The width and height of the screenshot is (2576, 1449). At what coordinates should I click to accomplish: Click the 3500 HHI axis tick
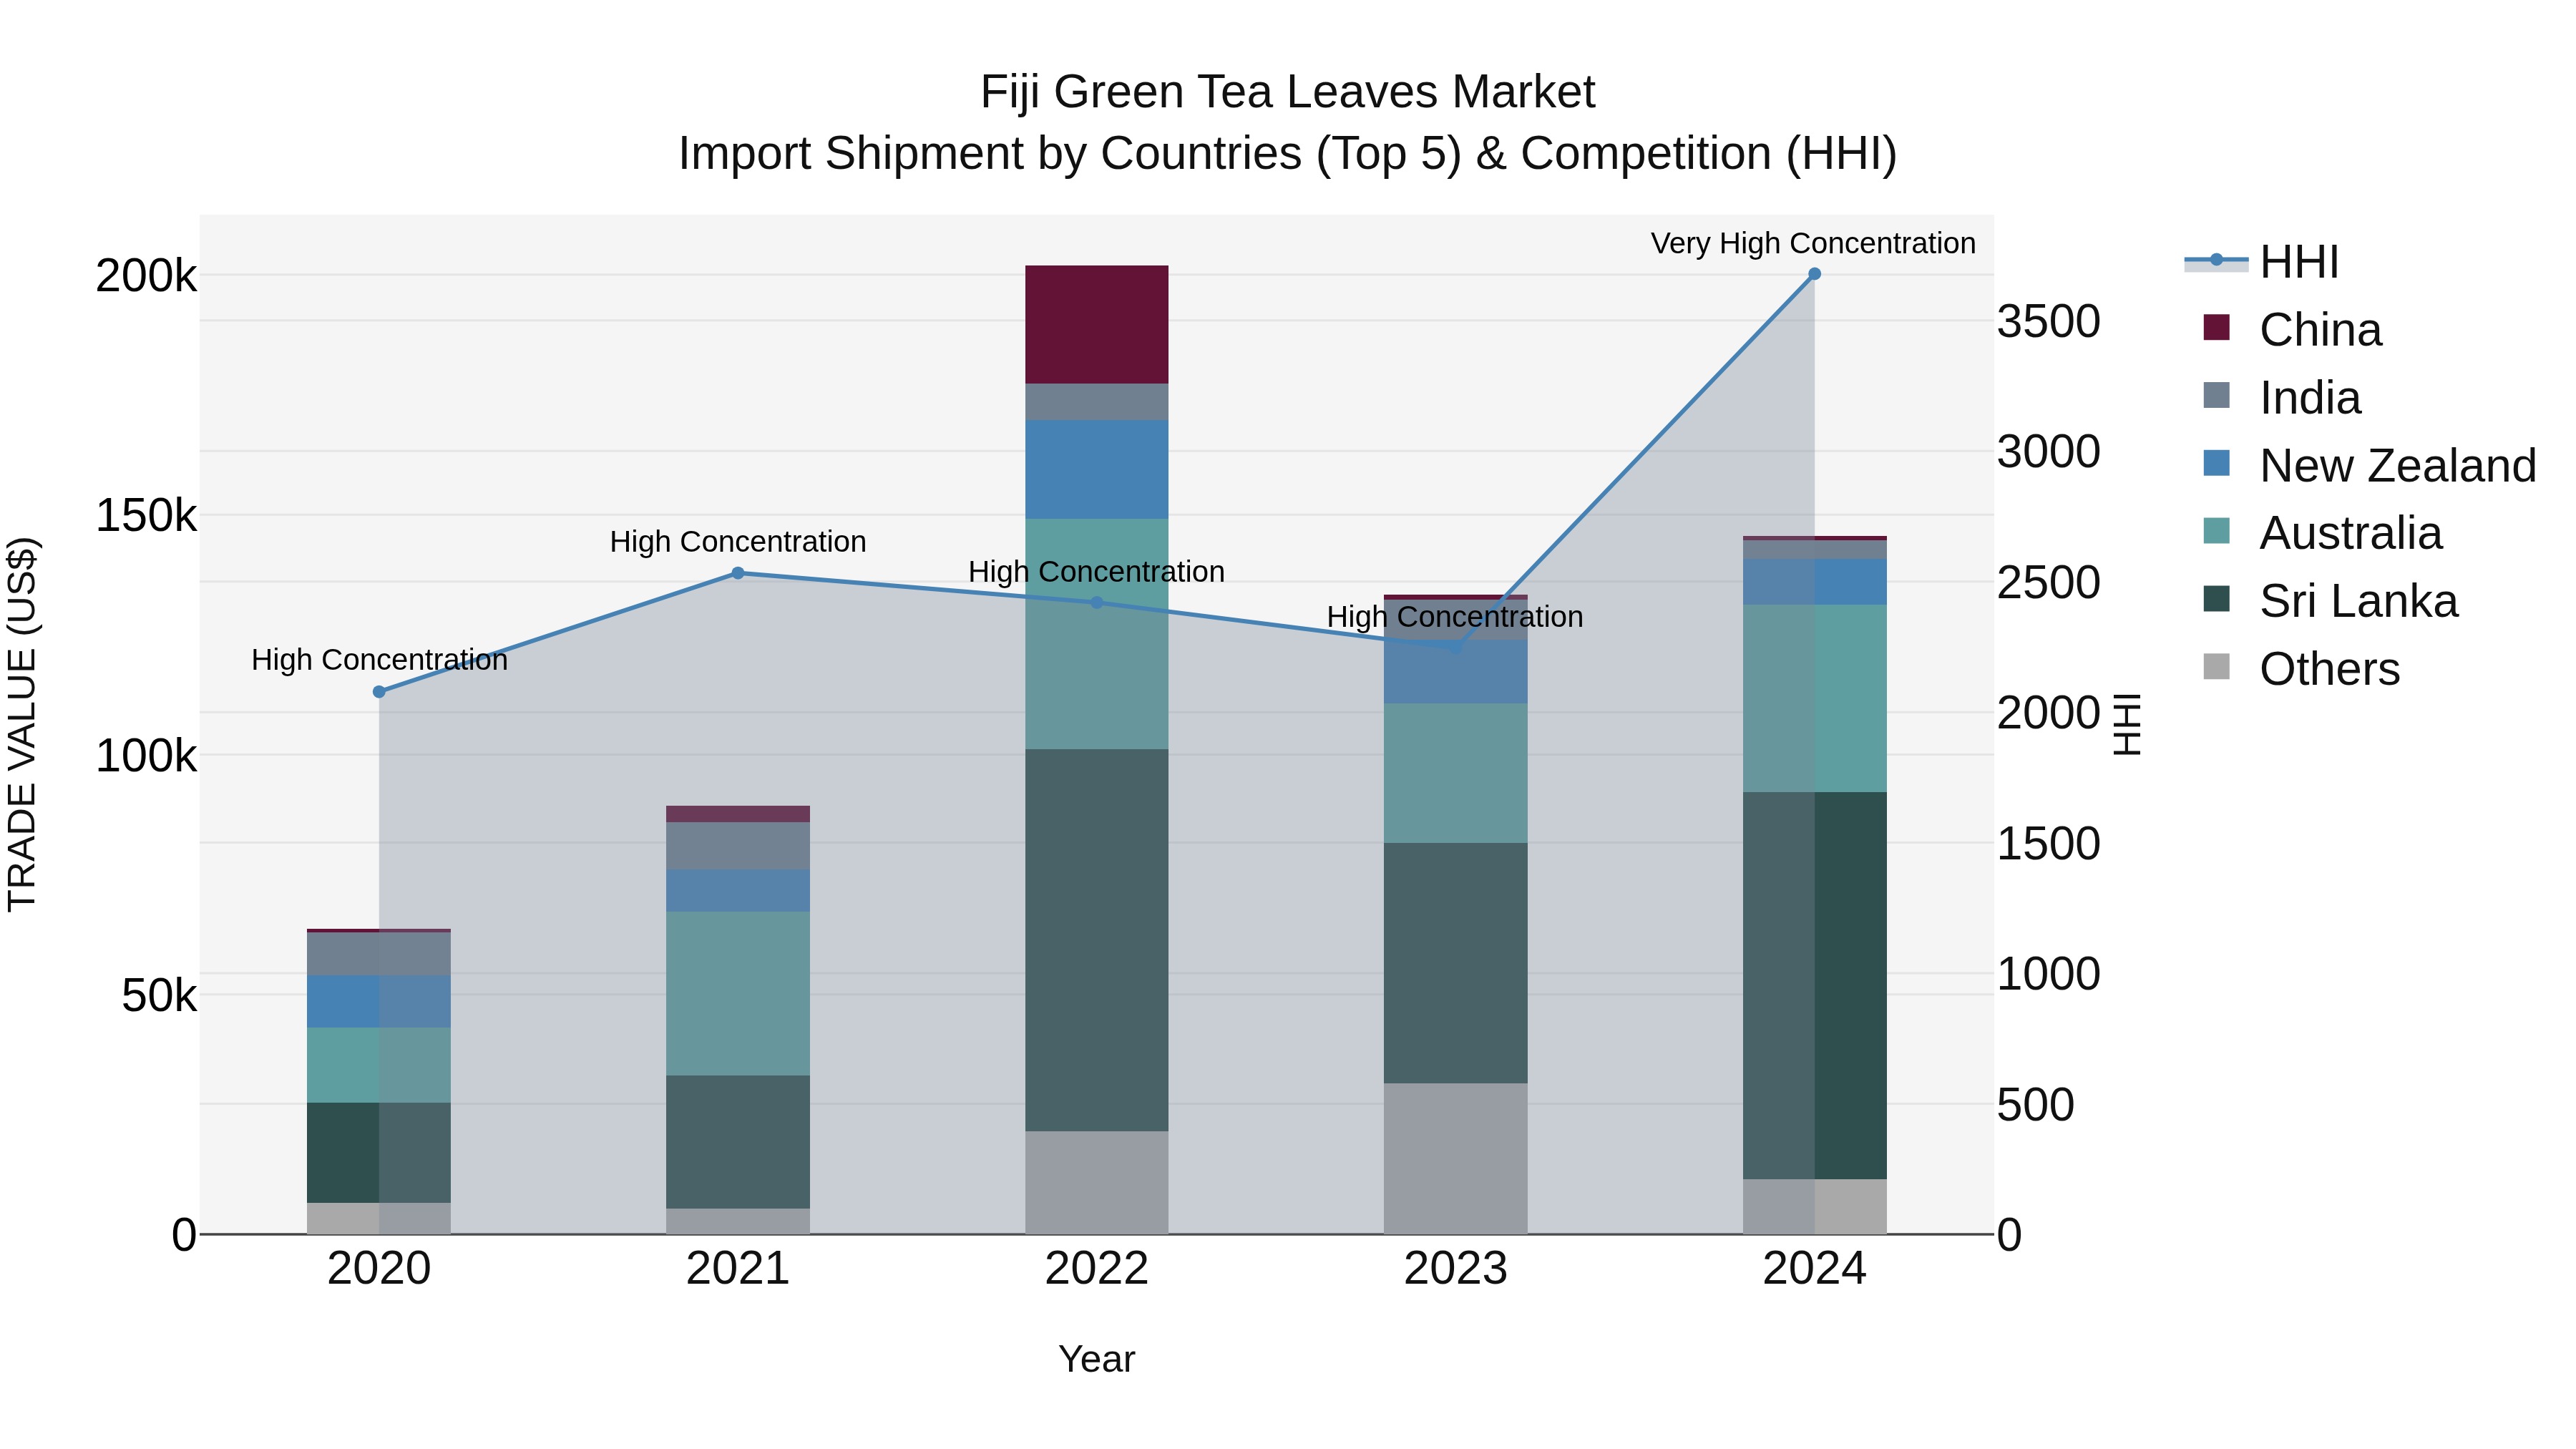point(2049,322)
